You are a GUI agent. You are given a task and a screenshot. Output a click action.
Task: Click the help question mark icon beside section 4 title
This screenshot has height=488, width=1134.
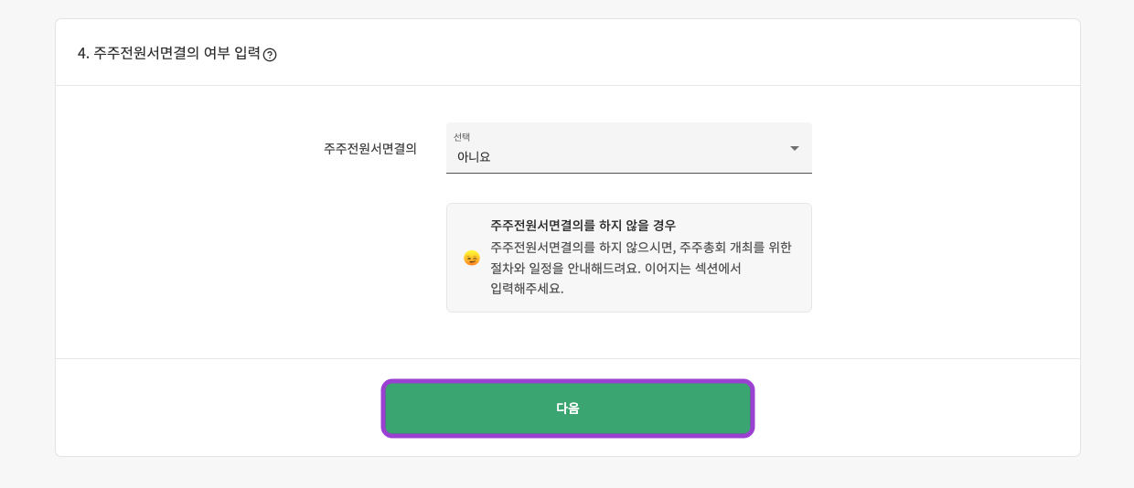[x=270, y=55]
